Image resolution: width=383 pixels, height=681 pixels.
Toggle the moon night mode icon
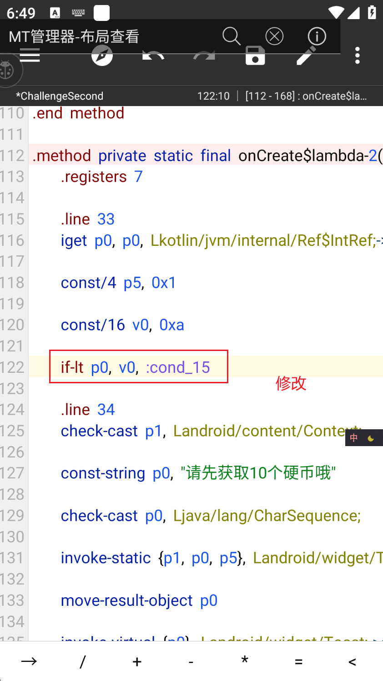(x=371, y=438)
